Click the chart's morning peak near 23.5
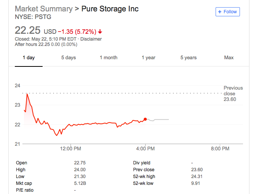 click(x=27, y=94)
